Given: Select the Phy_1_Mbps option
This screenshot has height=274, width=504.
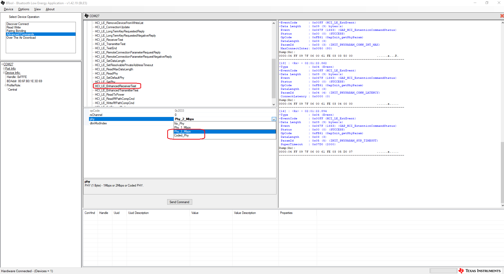Looking at the screenshot, I should click(x=182, y=127).
